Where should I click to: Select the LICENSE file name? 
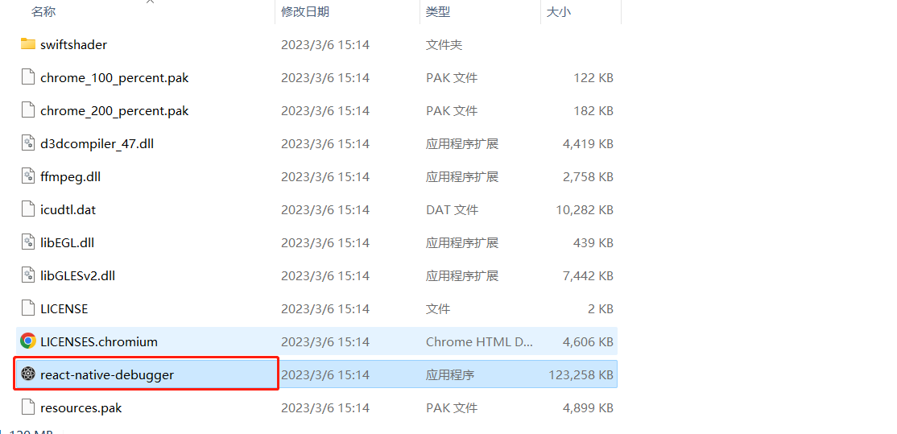coord(64,308)
